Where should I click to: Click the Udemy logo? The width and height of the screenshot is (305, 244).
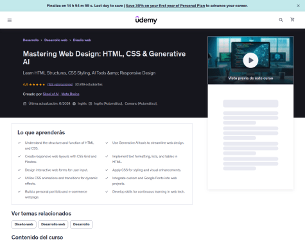point(146,20)
